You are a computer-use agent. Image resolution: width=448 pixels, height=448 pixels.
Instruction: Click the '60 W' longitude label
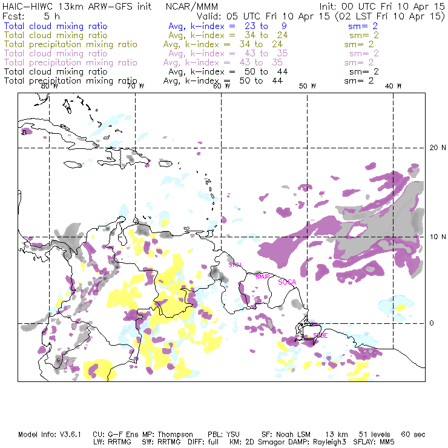[x=222, y=86]
